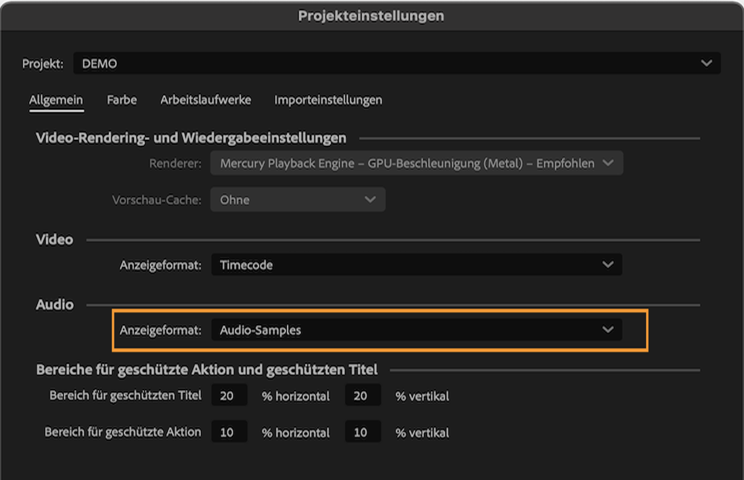Select the horizontal field for geschützte Aktion

[x=228, y=433]
